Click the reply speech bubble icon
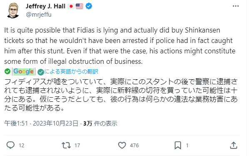251x156 pixels. (10, 145)
